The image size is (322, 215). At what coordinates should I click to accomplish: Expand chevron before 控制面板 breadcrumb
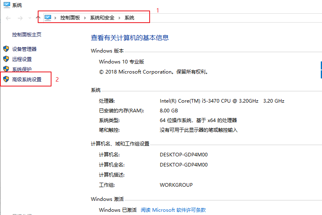pyautogui.click(x=55, y=18)
